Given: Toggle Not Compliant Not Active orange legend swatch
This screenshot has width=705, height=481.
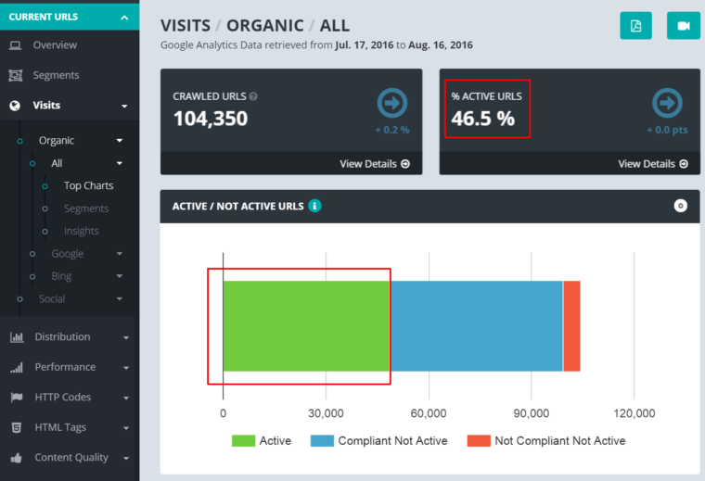Looking at the screenshot, I should (x=479, y=440).
